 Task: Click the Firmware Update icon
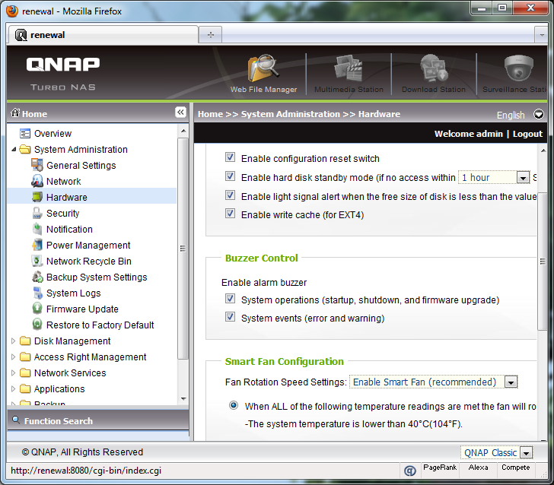point(37,309)
